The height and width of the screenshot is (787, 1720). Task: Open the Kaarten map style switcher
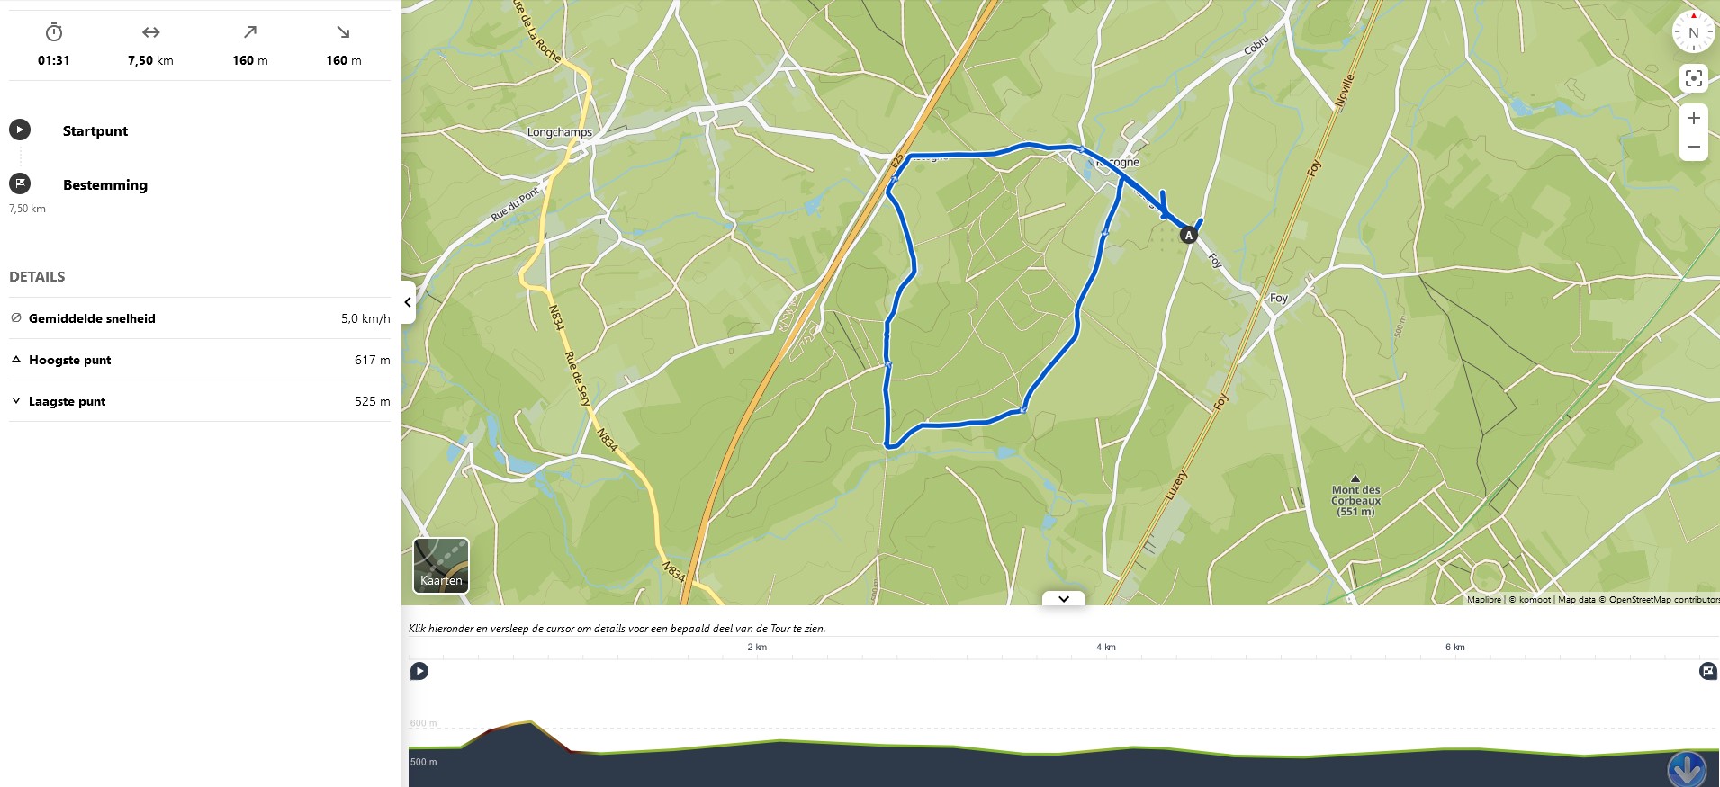tap(441, 566)
